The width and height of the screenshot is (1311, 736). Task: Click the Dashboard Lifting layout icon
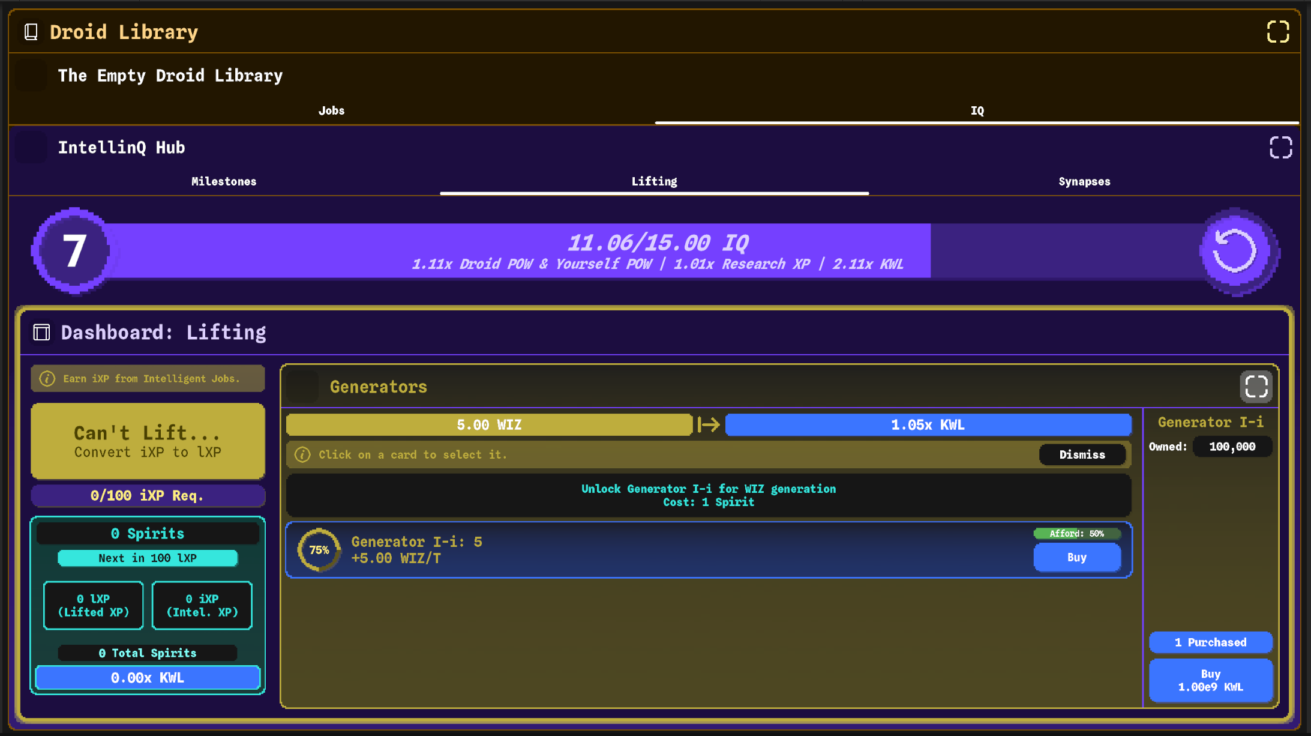coord(41,333)
